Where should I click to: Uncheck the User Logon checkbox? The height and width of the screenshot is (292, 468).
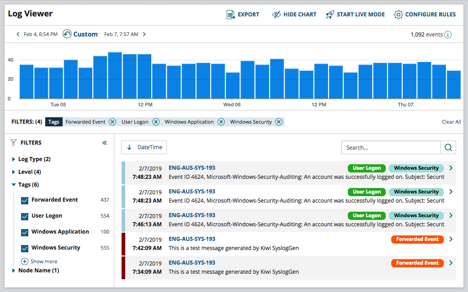pos(25,216)
